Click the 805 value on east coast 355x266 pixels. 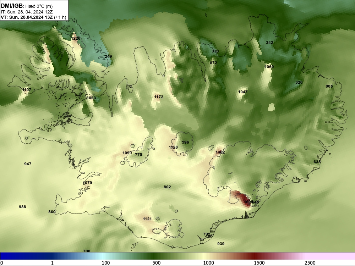[x=329, y=86]
